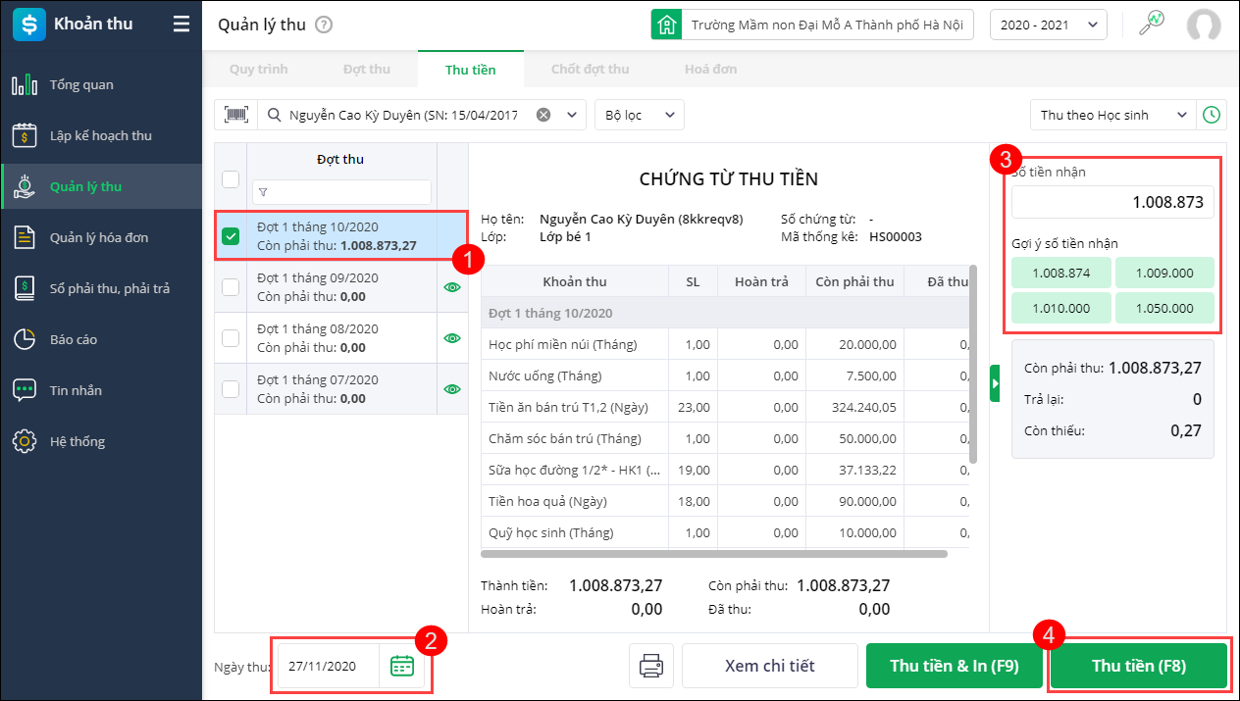View details of Đợt 1 tháng 08/2020
The image size is (1240, 701).
(x=452, y=338)
